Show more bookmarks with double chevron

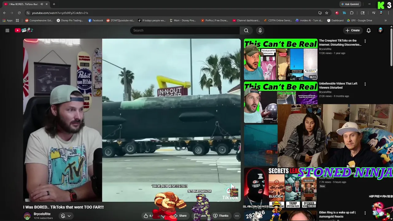(x=386, y=21)
